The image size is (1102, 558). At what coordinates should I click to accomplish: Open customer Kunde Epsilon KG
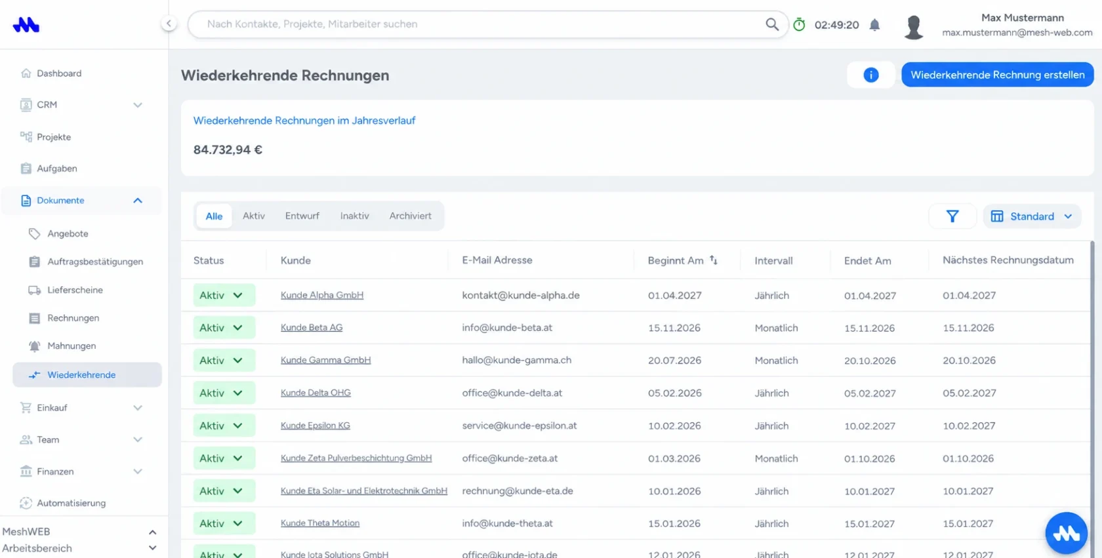tap(316, 426)
